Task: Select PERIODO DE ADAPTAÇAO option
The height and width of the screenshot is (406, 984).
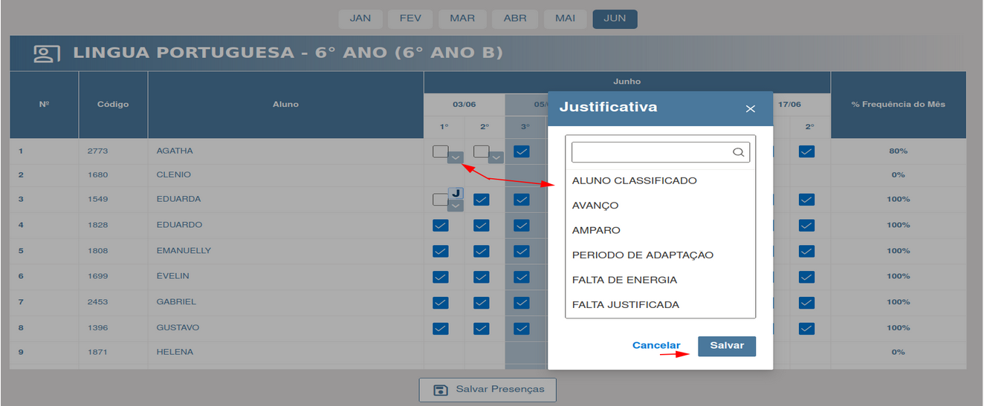Action: click(x=642, y=255)
